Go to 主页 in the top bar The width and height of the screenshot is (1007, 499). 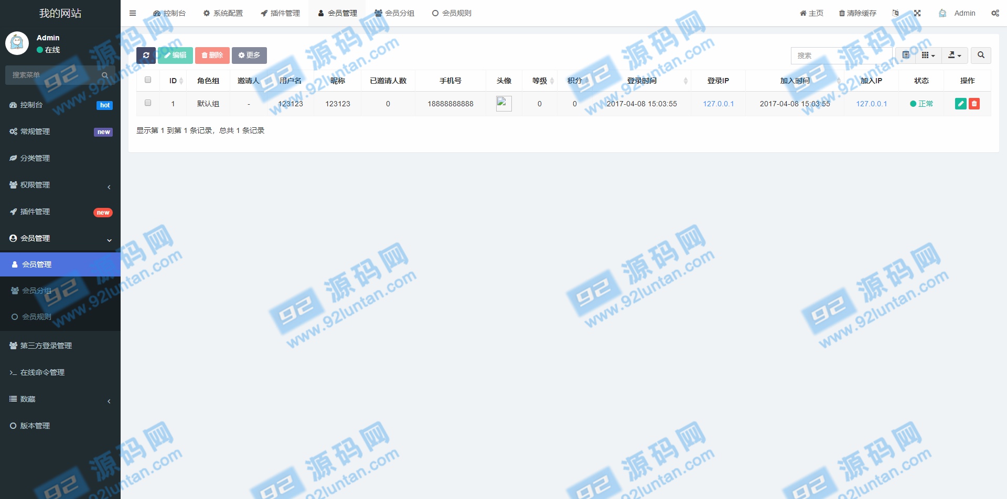(x=811, y=13)
